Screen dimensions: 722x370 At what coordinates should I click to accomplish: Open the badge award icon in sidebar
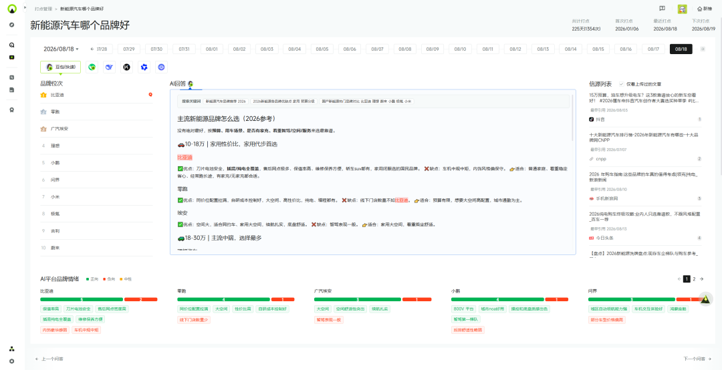(12, 110)
